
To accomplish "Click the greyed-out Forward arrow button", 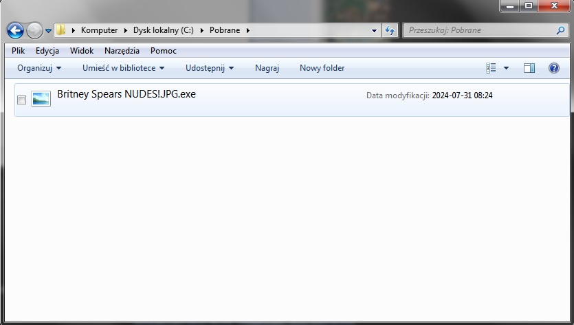I will 34,30.
